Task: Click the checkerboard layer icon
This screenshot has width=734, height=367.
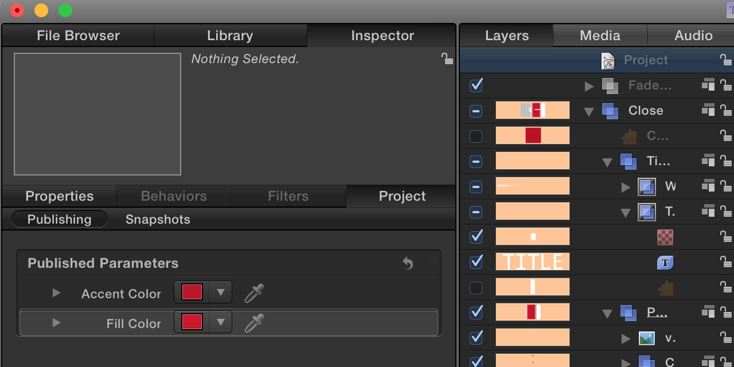Action: click(665, 237)
